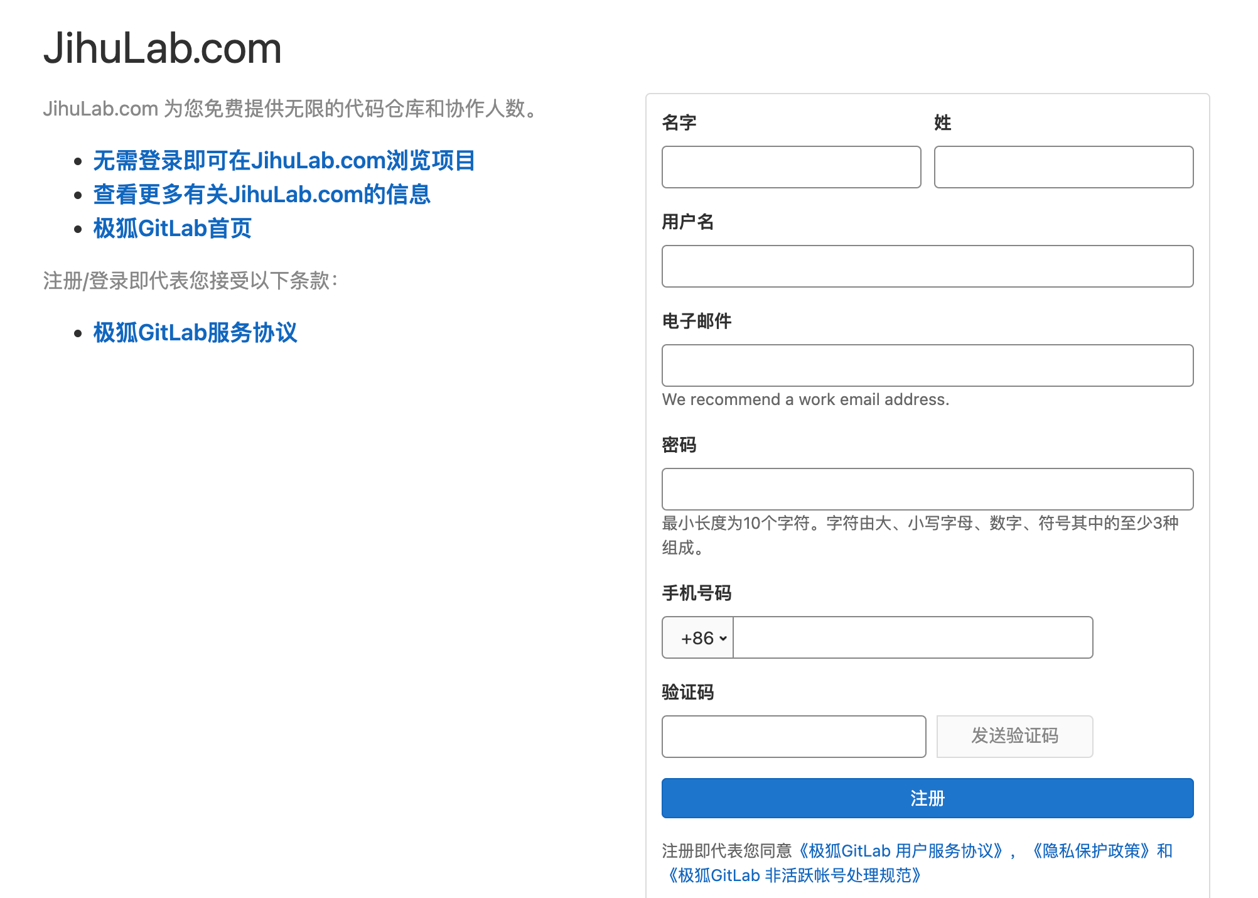Open link 查看更多有关JihuLab.com的信息
The width and height of the screenshot is (1258, 898).
coord(262,195)
